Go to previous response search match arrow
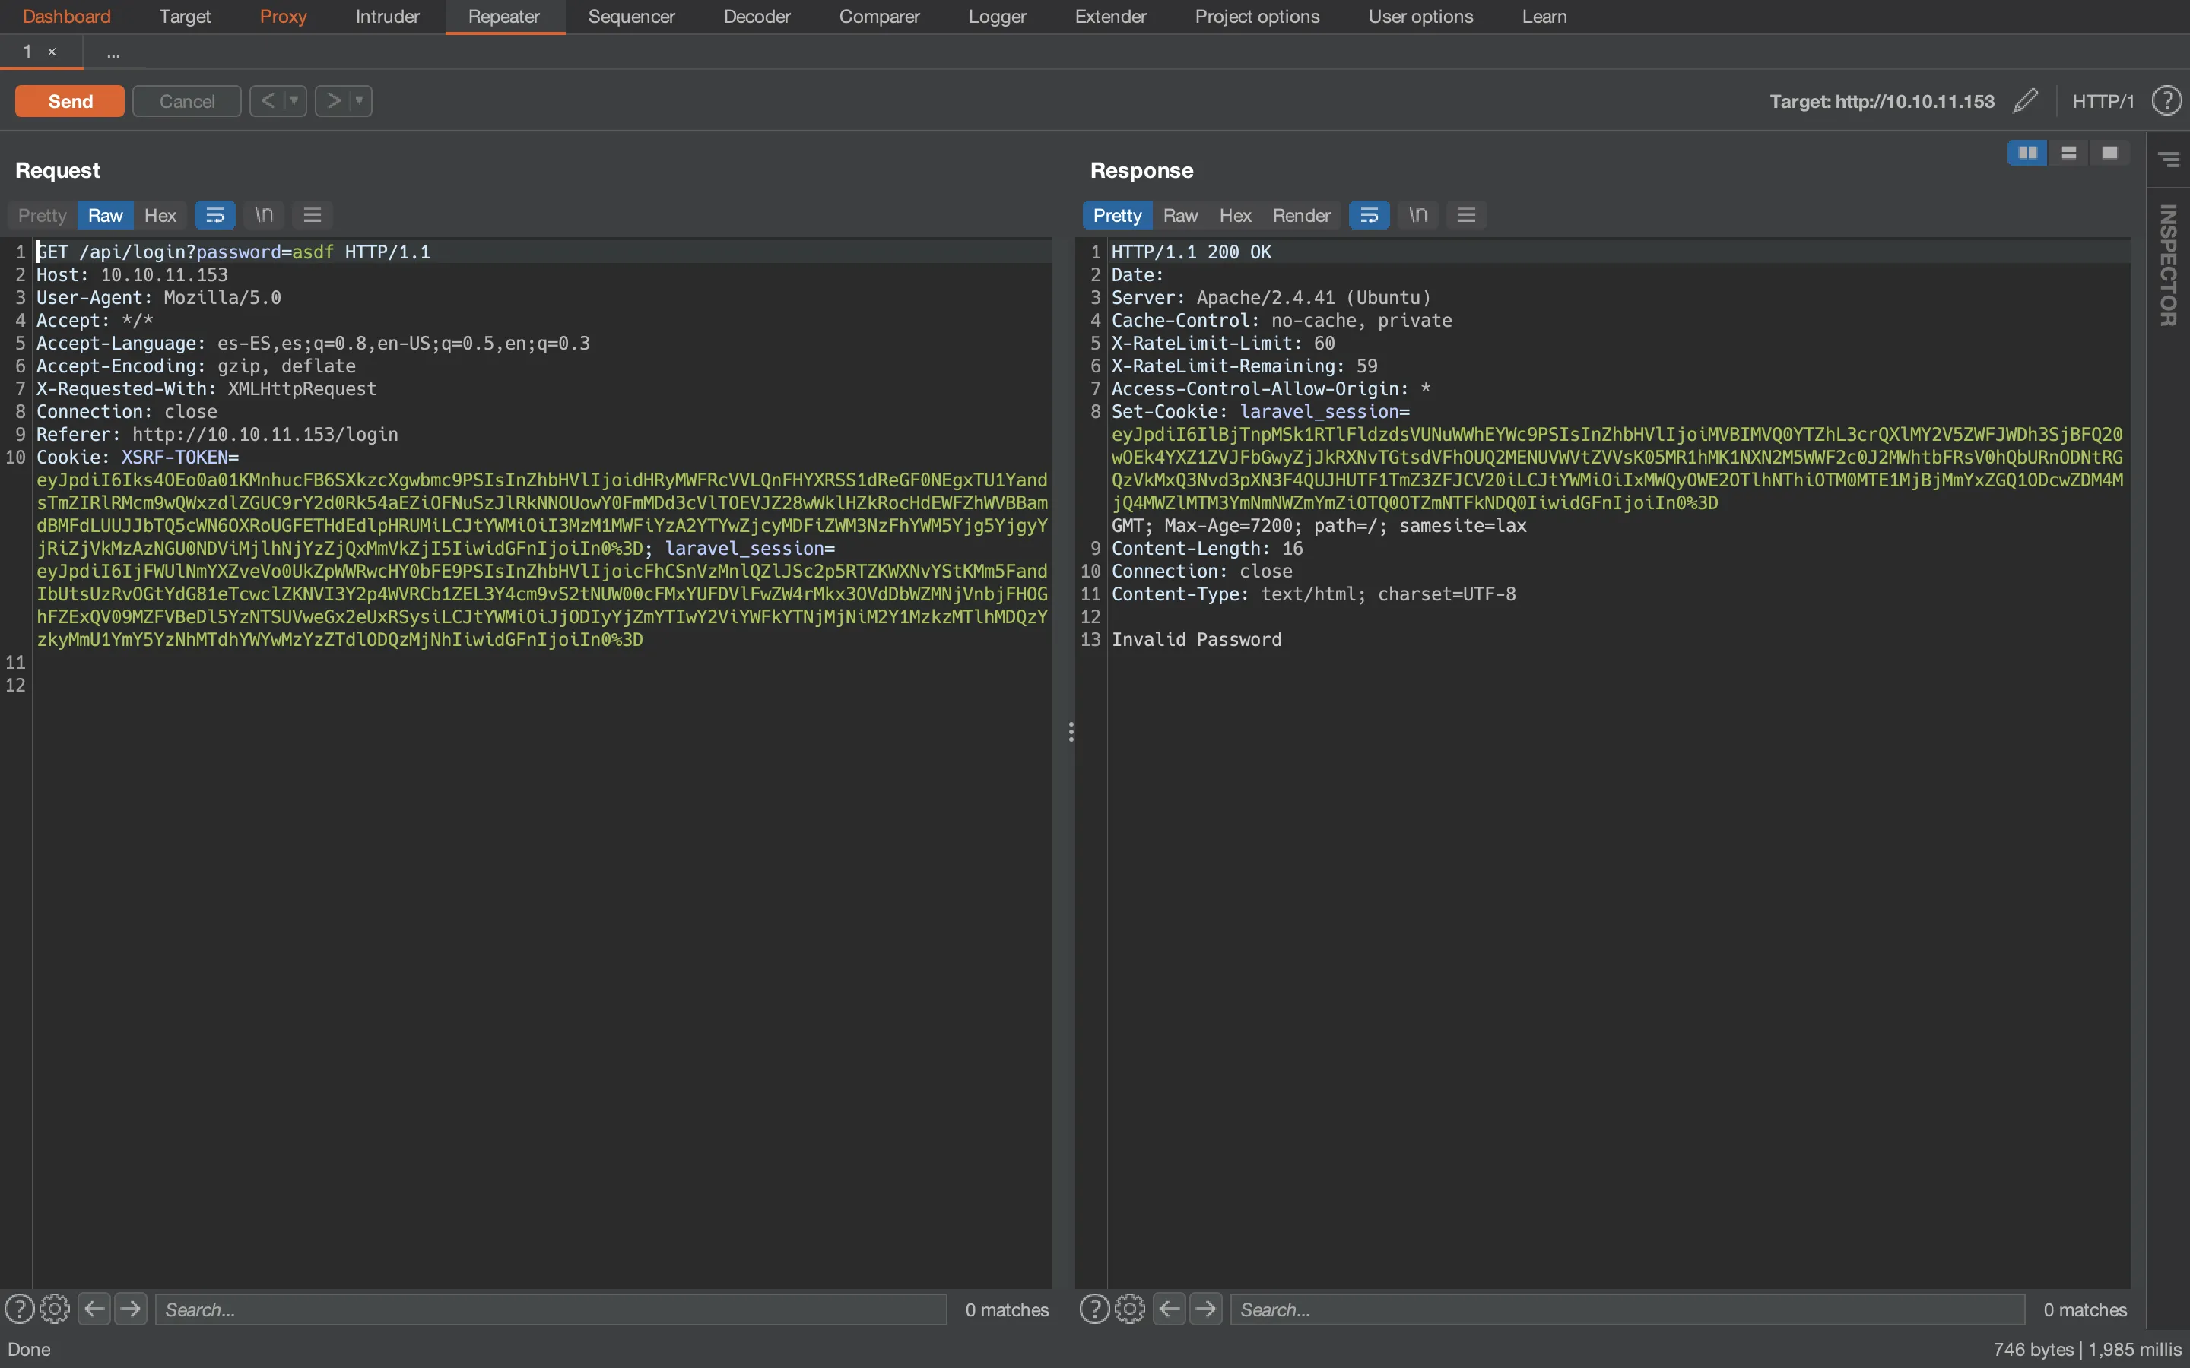The width and height of the screenshot is (2190, 1368). (x=1170, y=1308)
